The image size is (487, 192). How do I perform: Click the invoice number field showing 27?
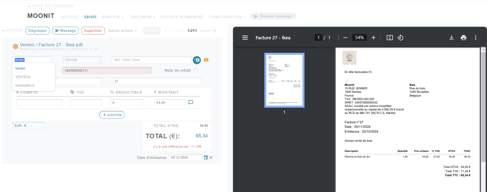[157, 81]
